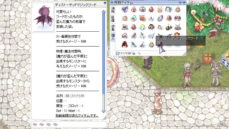The width and height of the screenshot is (229, 129).
Task: Click the 与えるダメージ + 30% text
Action: pos(71,66)
